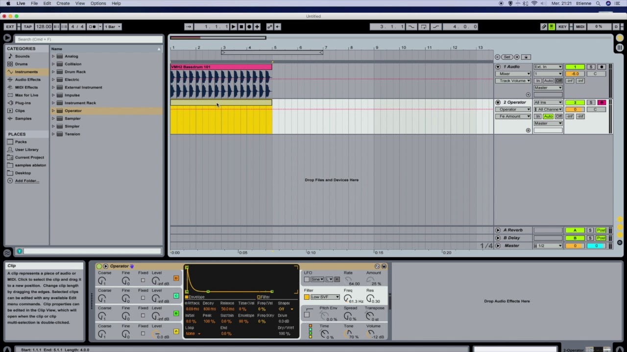Open the 1 Bar quantization dropdown
The width and height of the screenshot is (627, 352).
pos(112,27)
